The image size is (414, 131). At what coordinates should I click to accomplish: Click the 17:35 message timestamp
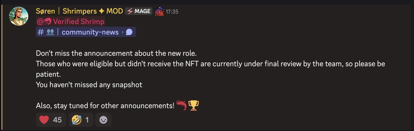[172, 12]
